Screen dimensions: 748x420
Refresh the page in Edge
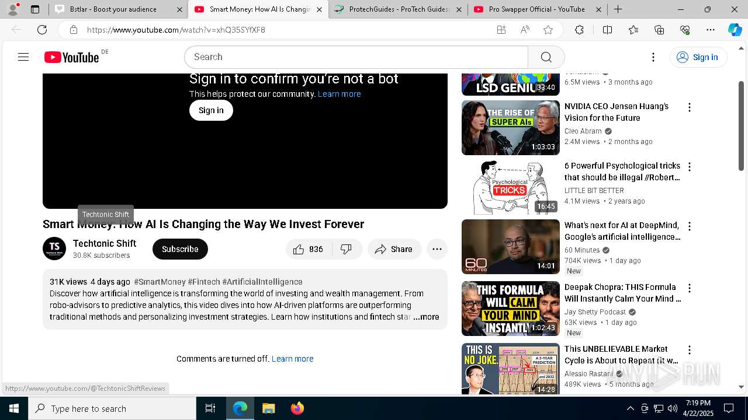[42, 30]
